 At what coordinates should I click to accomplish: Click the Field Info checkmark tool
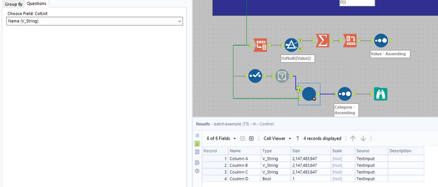point(255,76)
